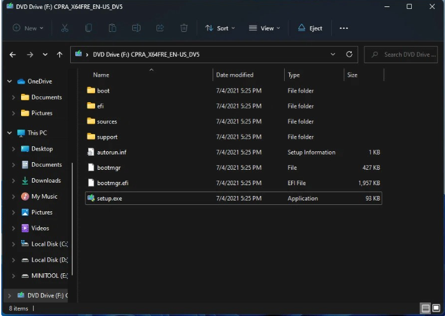Click the Cut scissors icon in toolbar

pos(64,28)
